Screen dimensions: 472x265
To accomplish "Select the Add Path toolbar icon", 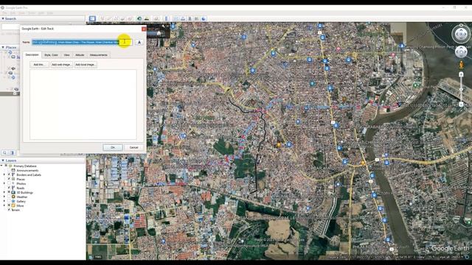I will click(x=117, y=18).
